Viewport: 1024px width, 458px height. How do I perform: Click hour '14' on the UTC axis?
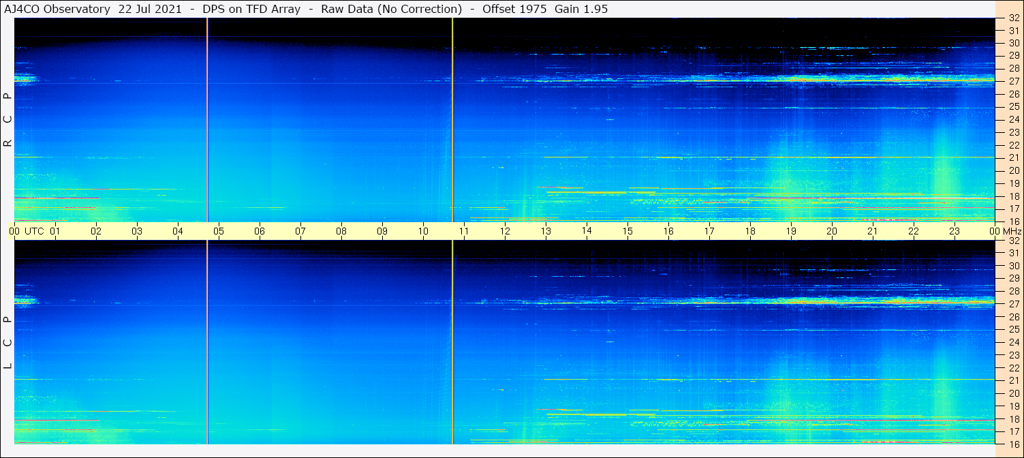(x=587, y=231)
